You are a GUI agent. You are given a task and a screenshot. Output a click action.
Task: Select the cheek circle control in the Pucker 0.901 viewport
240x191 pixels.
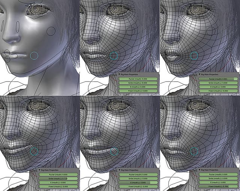coord(211,31)
